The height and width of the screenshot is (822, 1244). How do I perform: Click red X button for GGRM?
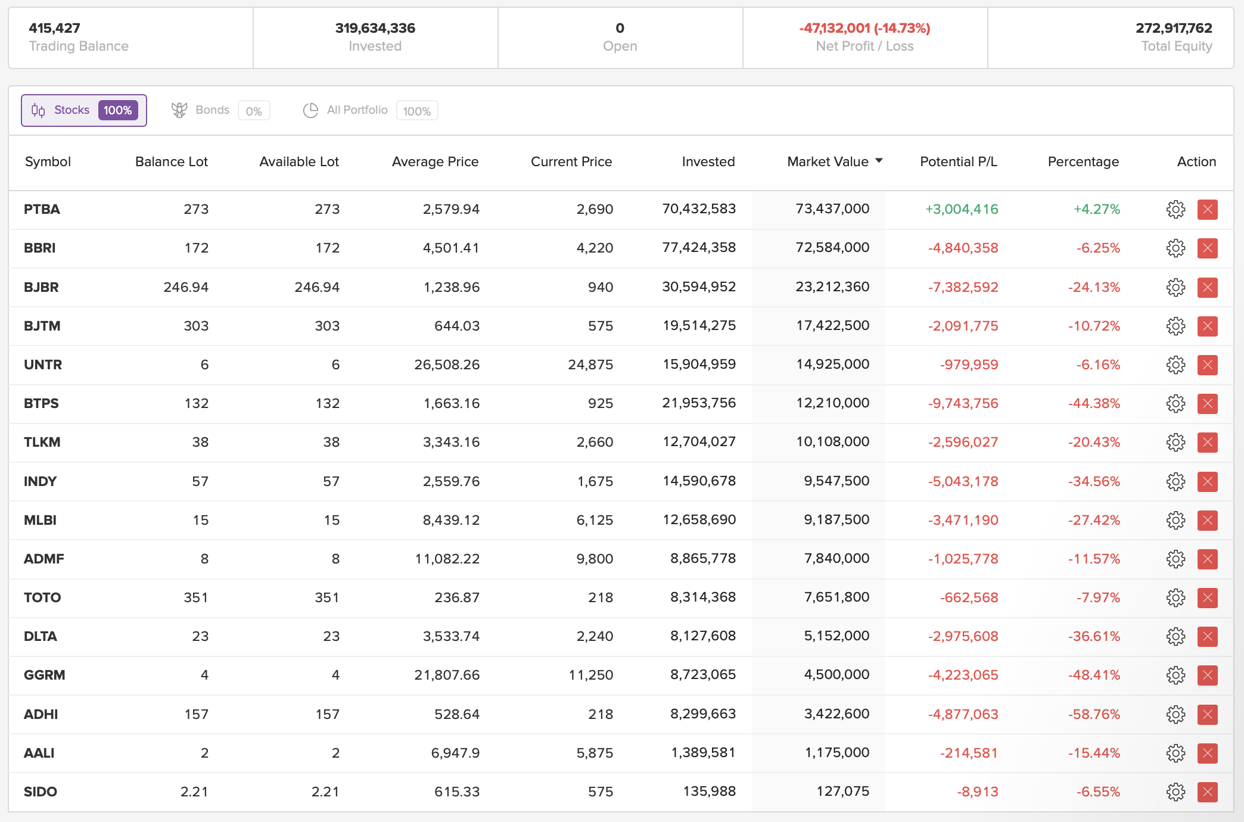pos(1208,675)
